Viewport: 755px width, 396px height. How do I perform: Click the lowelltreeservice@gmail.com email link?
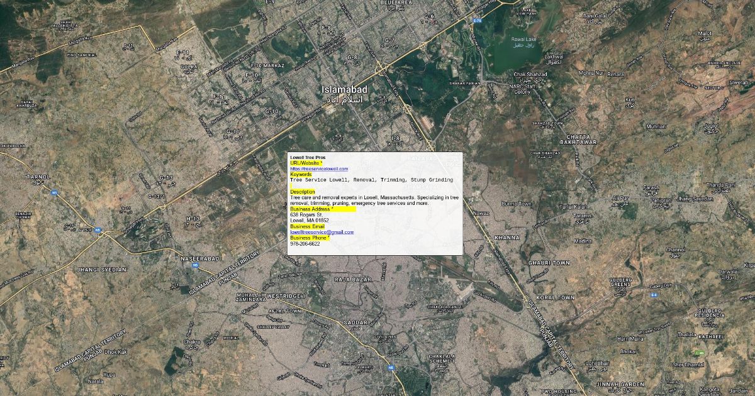(x=322, y=232)
